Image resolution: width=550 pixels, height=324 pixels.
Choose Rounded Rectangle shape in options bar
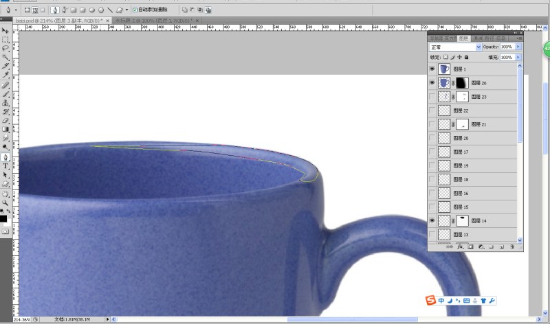tap(82, 10)
